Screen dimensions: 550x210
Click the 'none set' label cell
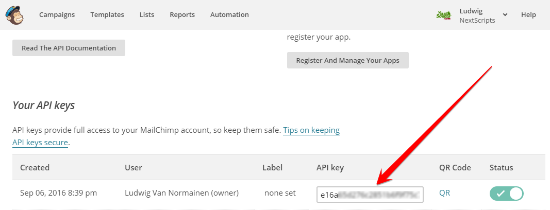(280, 193)
